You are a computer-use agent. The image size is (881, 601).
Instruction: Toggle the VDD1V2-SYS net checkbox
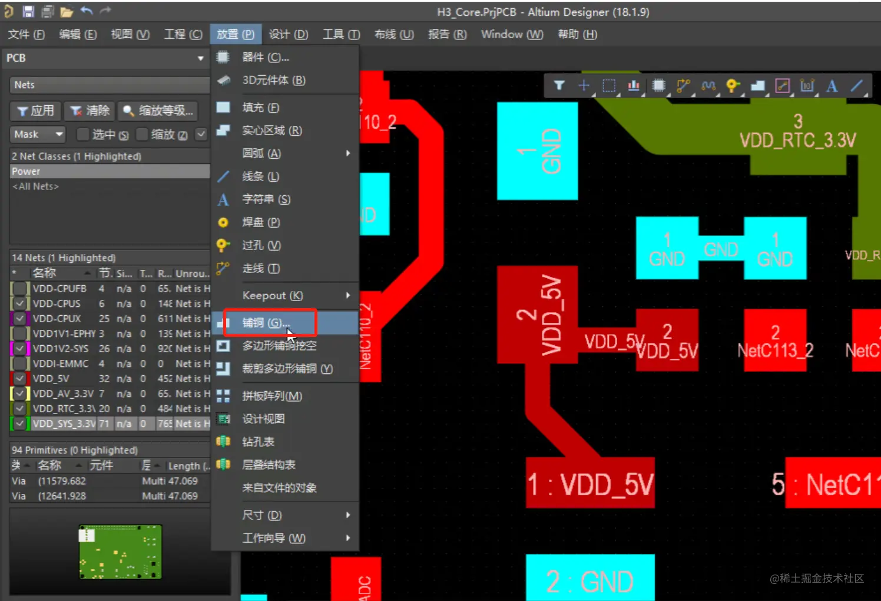(20, 348)
